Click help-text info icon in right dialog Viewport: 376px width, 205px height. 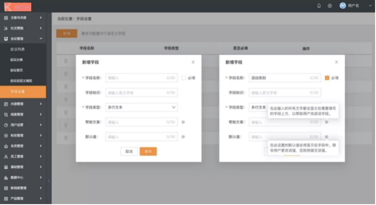[326, 122]
